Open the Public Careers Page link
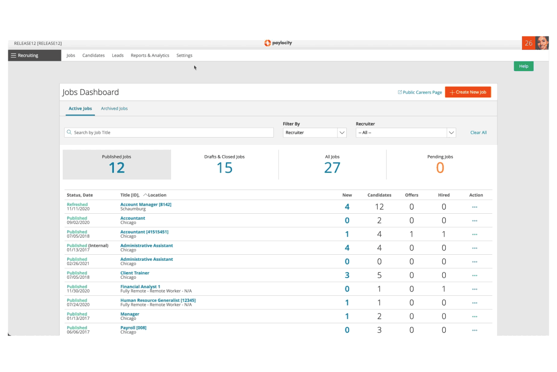The width and height of the screenshot is (557, 372). (x=420, y=92)
